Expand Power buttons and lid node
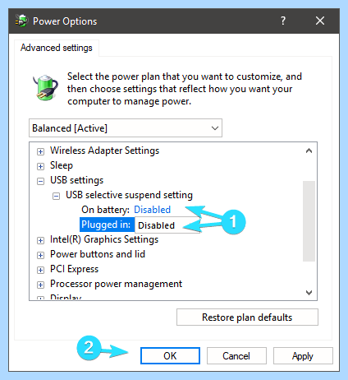Screen dimensions: 348x380 pyautogui.click(x=40, y=255)
